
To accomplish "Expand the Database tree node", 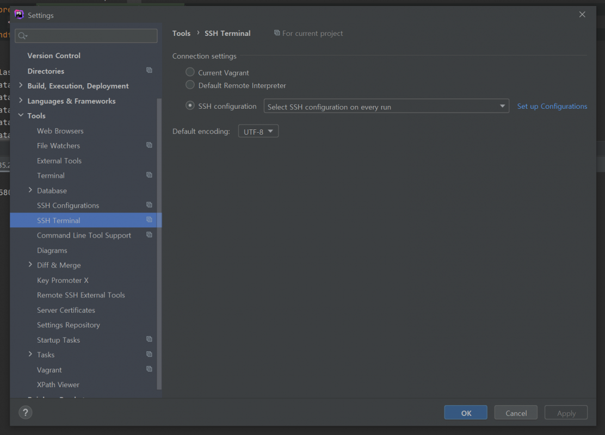I will (30, 190).
